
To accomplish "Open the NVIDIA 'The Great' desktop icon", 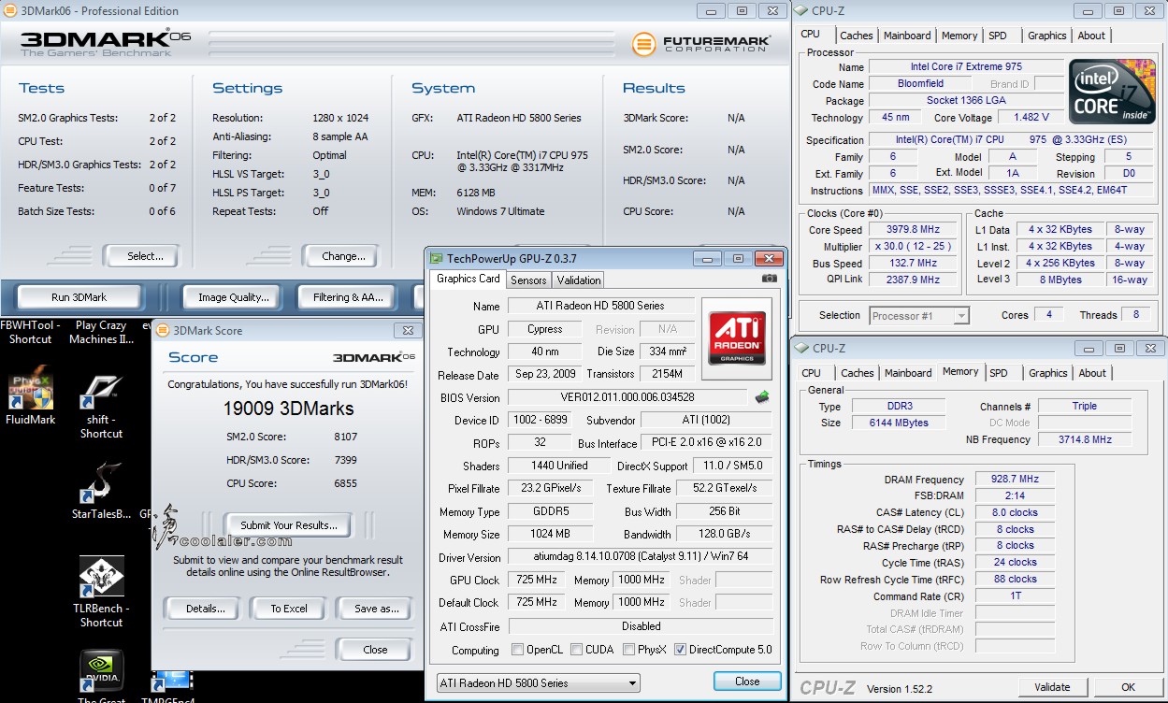I will [101, 676].
